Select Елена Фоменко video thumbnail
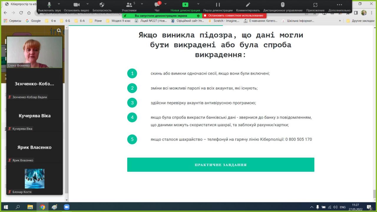The height and width of the screenshot is (212, 377). (x=34, y=52)
